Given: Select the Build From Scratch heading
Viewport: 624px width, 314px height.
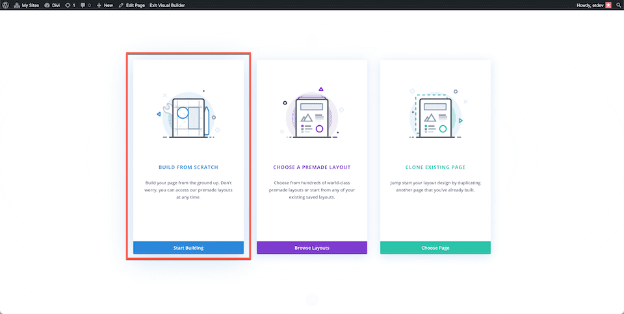Looking at the screenshot, I should coord(188,167).
